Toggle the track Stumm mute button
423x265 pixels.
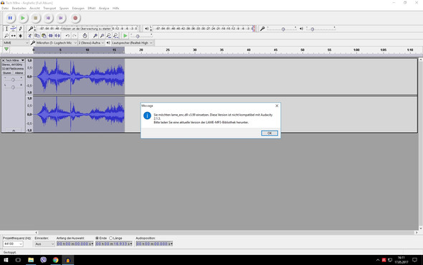point(7,73)
